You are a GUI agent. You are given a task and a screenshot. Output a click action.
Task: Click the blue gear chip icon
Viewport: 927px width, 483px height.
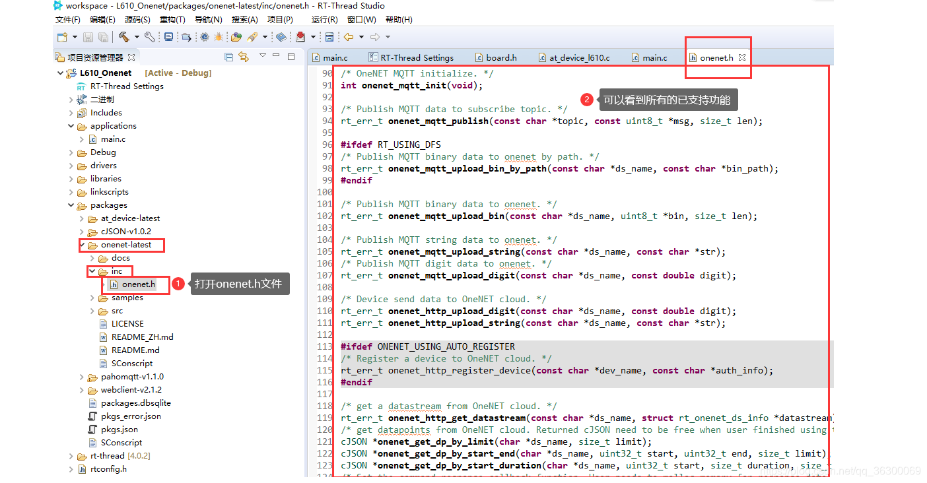click(205, 37)
